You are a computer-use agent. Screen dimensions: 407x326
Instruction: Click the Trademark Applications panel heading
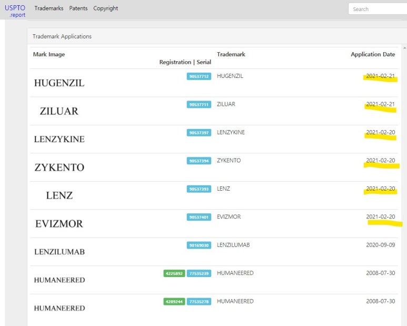tap(62, 36)
